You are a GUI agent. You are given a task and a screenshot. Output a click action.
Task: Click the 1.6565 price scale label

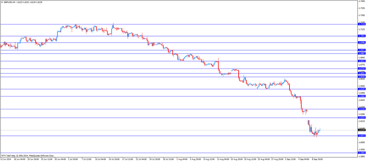(361, 86)
